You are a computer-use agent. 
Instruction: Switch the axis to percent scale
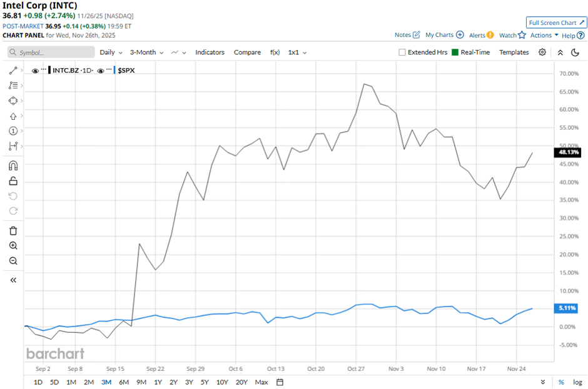pyautogui.click(x=561, y=382)
